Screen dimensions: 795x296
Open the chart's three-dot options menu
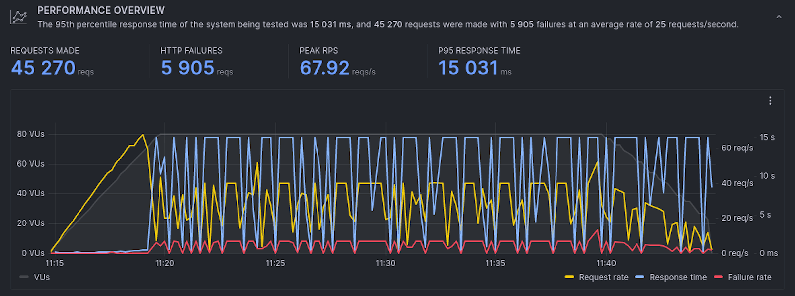pyautogui.click(x=770, y=101)
